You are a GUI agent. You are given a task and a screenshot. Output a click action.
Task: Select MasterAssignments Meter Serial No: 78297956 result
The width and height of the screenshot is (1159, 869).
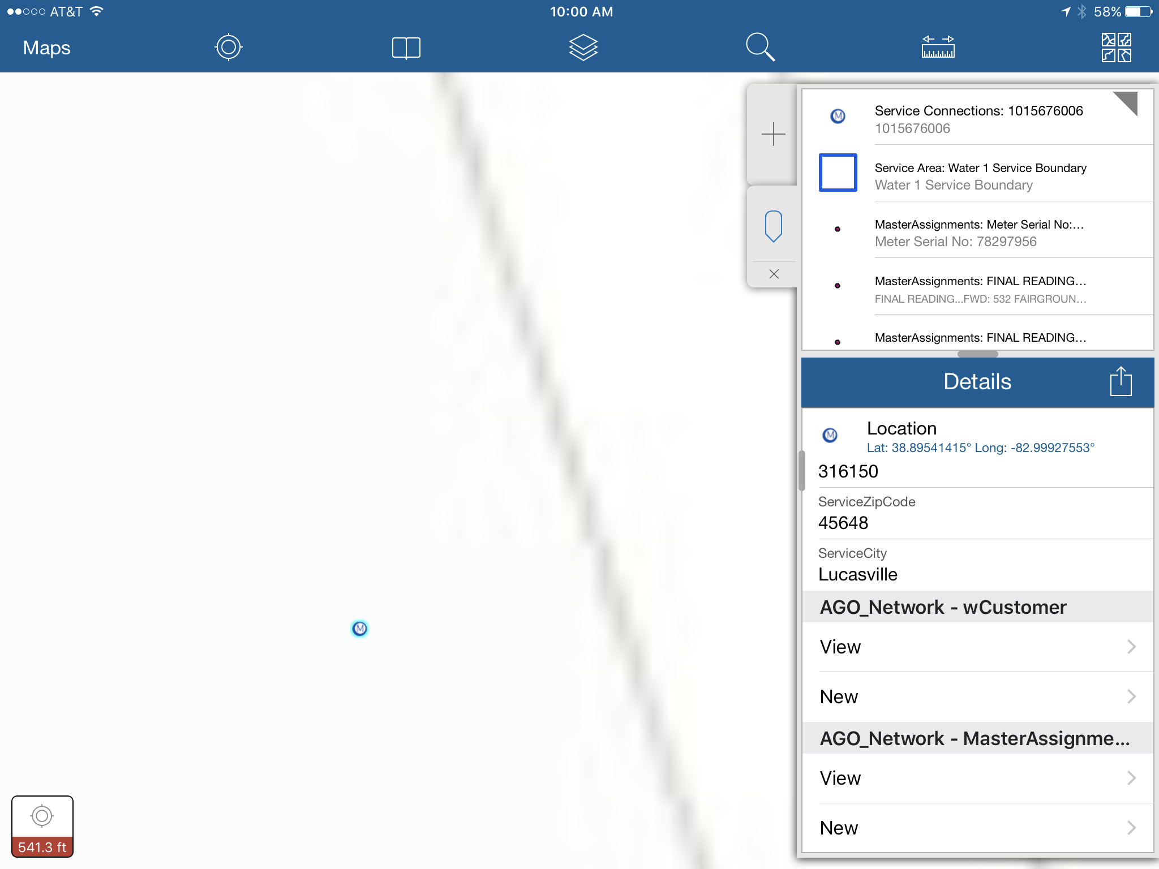point(978,230)
